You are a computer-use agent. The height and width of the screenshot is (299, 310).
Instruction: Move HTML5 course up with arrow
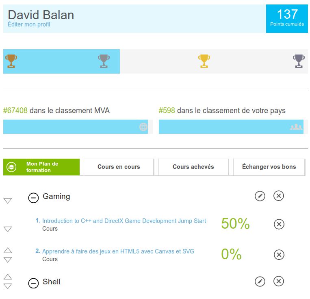click(x=8, y=250)
